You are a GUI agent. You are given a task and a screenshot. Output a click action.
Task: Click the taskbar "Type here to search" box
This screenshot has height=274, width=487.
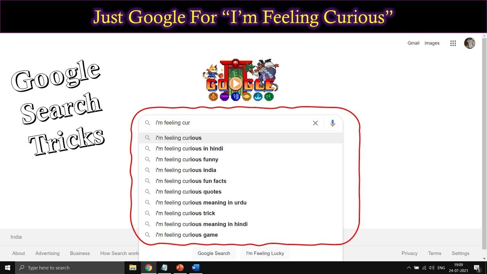pos(70,268)
